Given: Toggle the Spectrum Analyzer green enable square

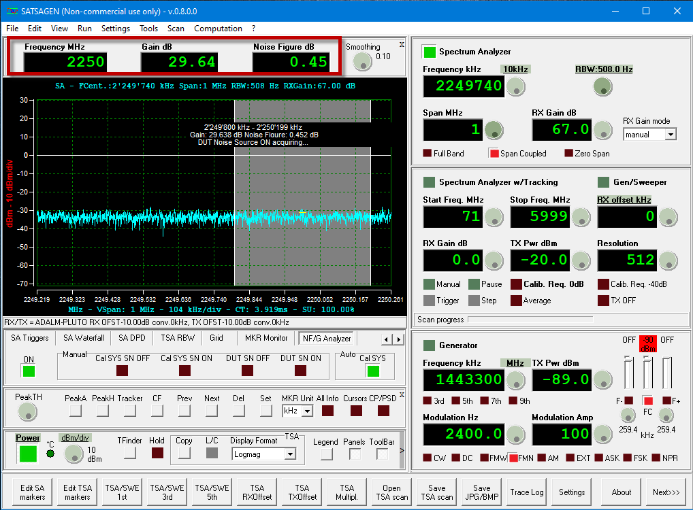Looking at the screenshot, I should (x=430, y=52).
